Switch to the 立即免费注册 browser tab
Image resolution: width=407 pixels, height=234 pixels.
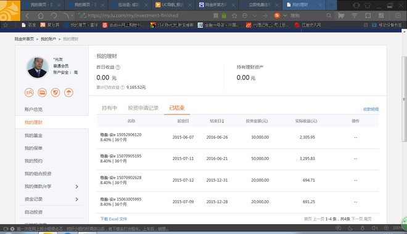tap(260, 5)
